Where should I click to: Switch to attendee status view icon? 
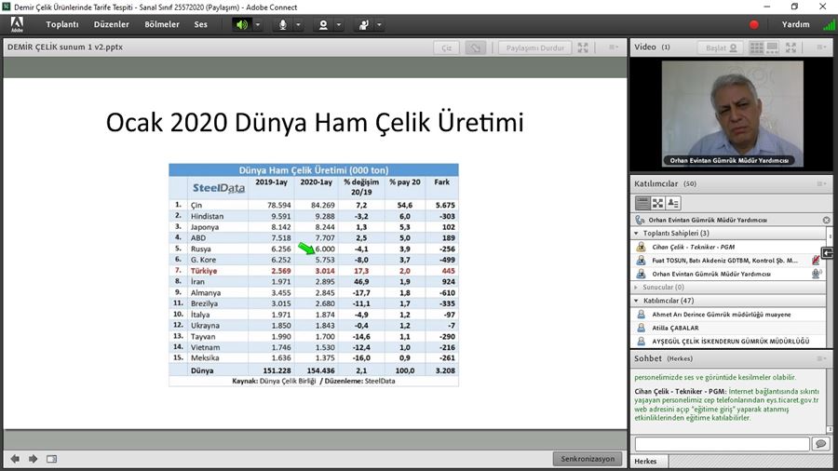point(673,202)
